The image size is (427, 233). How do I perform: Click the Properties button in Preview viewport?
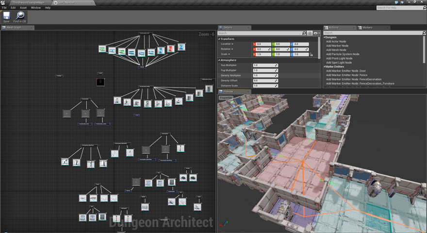226,98
